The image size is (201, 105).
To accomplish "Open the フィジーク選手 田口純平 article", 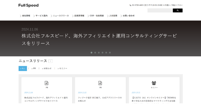I will pos(100,99).
